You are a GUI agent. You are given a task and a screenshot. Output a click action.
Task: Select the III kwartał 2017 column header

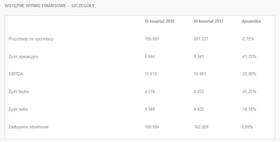tap(209, 21)
